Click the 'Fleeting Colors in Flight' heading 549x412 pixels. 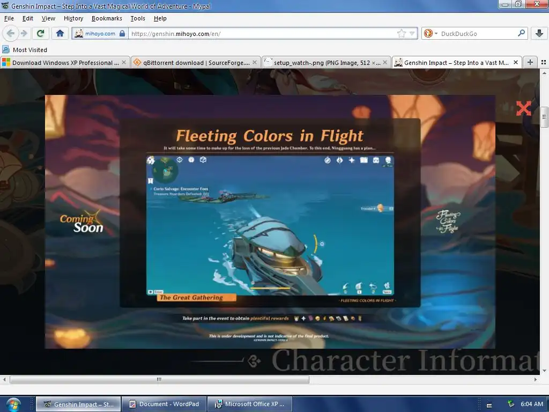point(270,136)
